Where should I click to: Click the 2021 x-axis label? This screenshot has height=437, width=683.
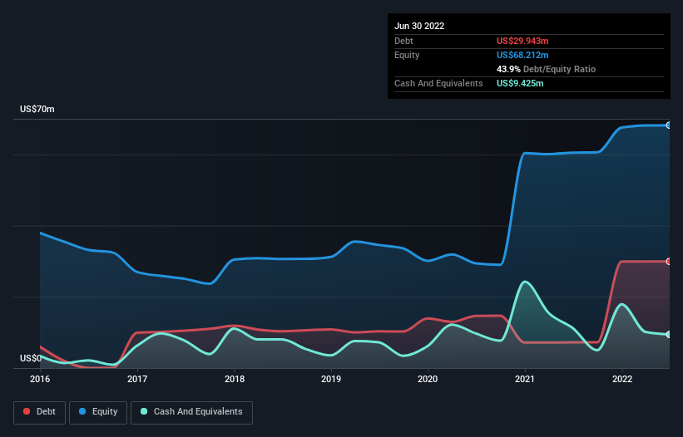click(x=525, y=379)
